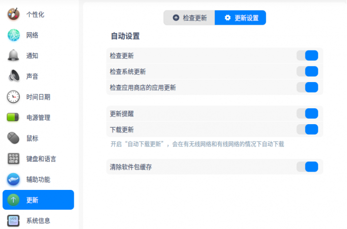Screen dimensions: 347x229
Task: Open the 个性化 palette icon
Action: (x=13, y=14)
